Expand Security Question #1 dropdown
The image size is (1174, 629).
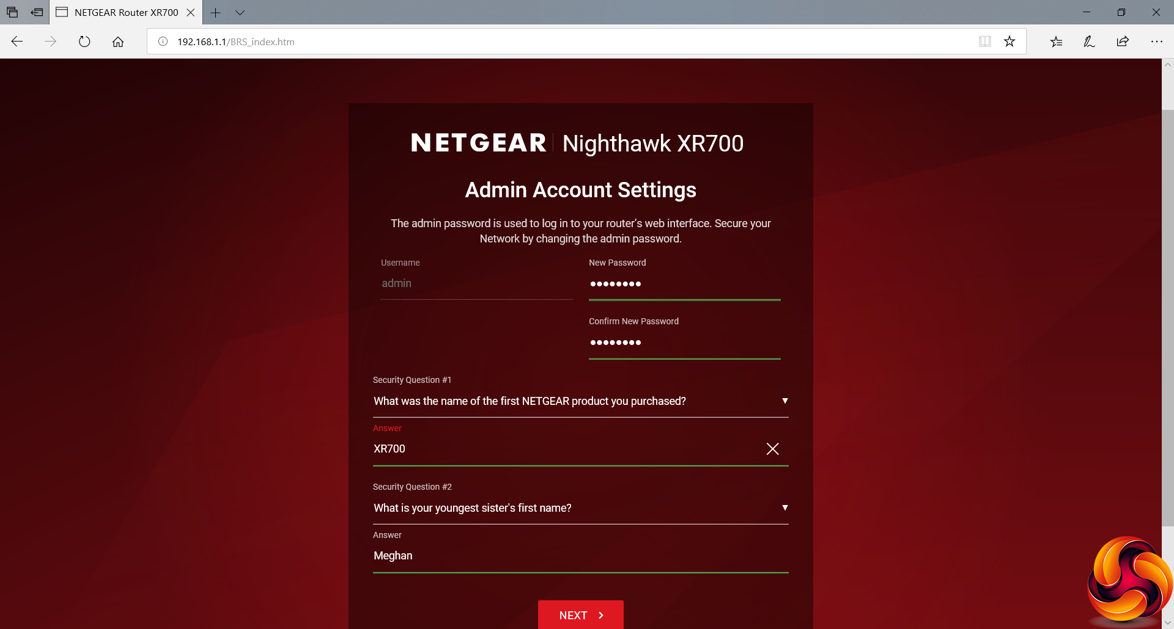pos(785,401)
